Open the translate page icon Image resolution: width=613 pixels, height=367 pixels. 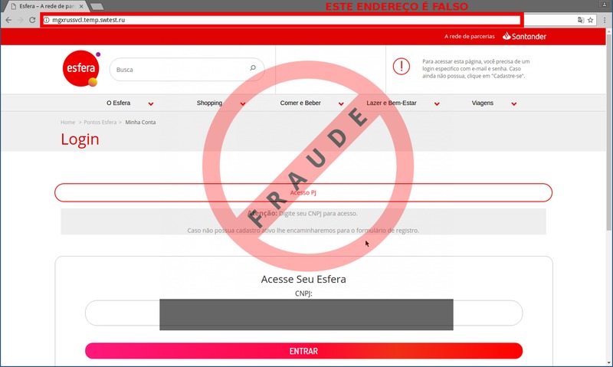(x=581, y=20)
